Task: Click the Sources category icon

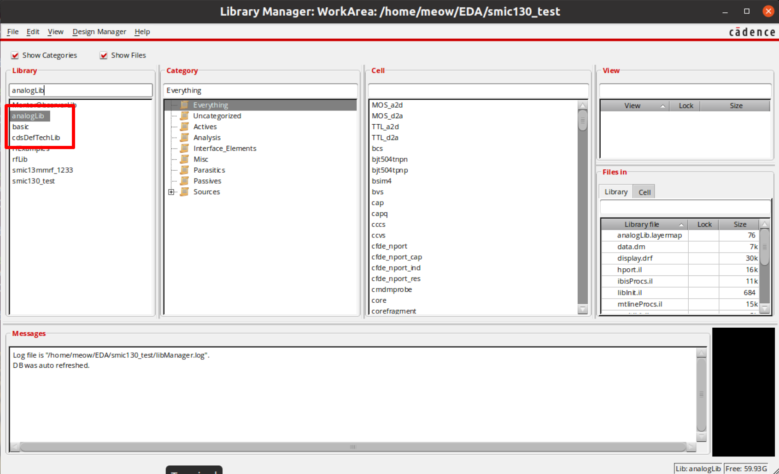Action: pos(184,192)
